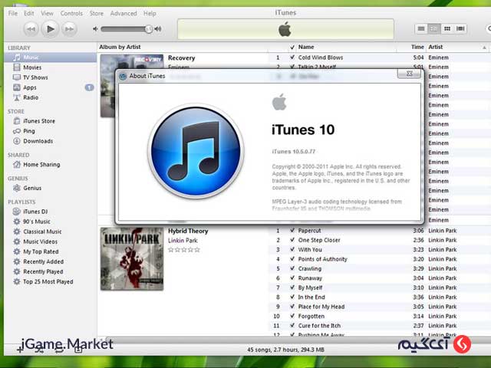Image resolution: width=491 pixels, height=368 pixels.
Task: Select Music in the Library sidebar
Action: click(51, 58)
